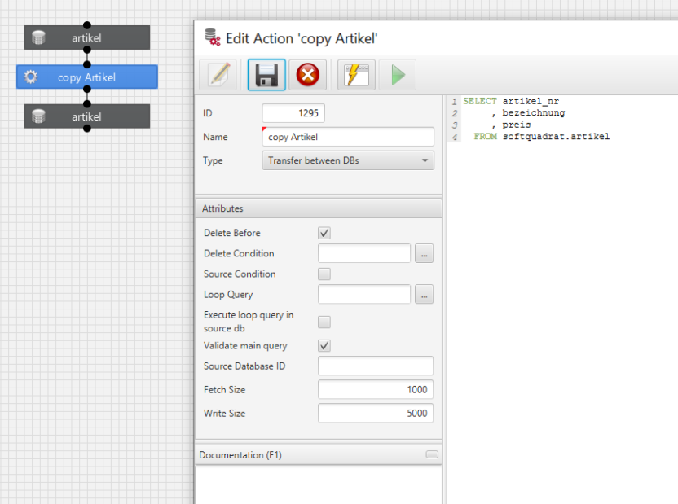This screenshot has width=678, height=504.
Task: Toggle the Validate main query checkbox
Action: [x=324, y=346]
